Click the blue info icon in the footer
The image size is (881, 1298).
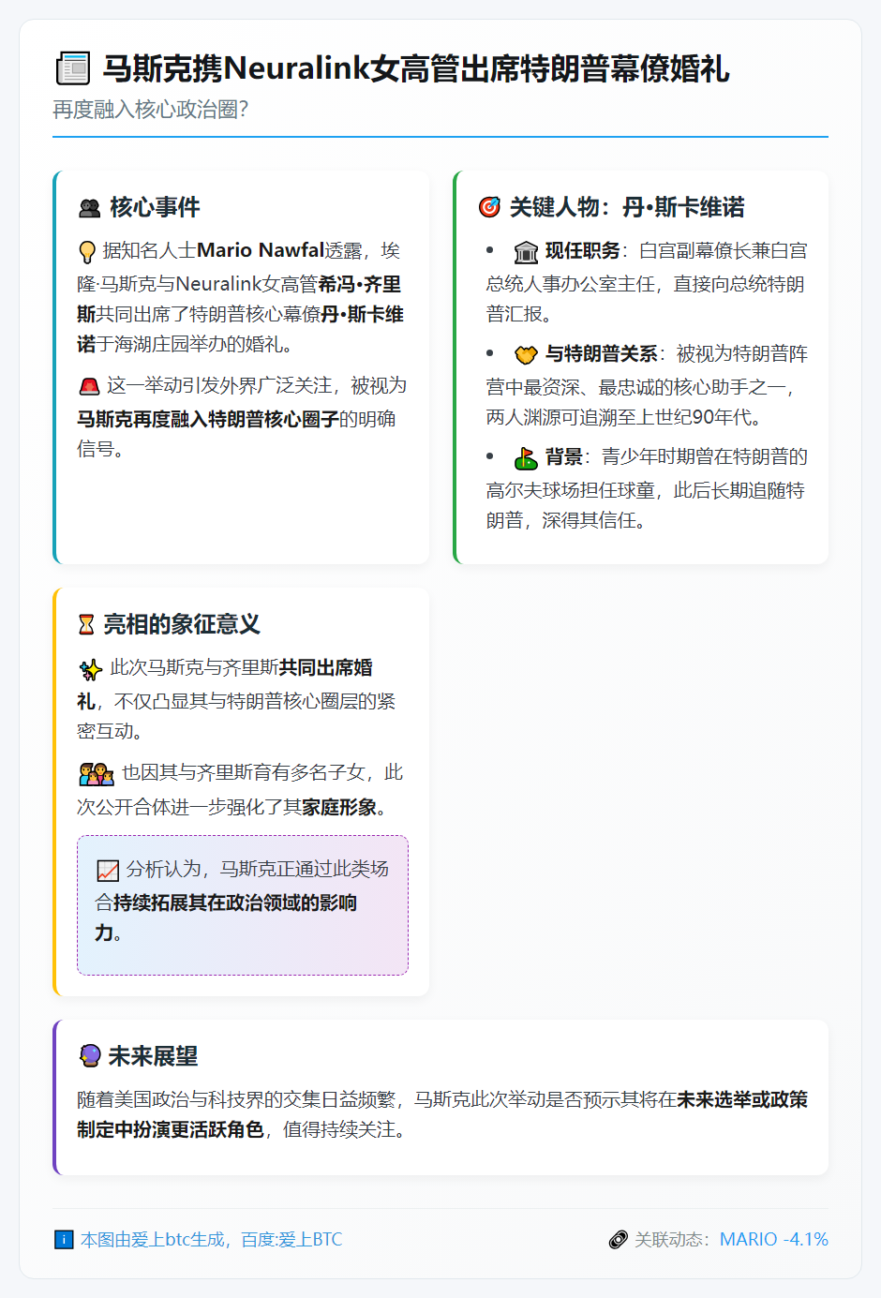click(64, 1240)
